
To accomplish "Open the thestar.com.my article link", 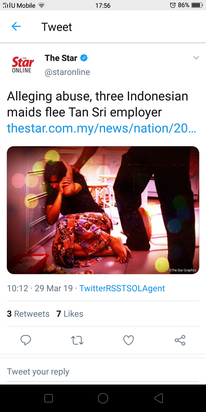I will 101,128.
